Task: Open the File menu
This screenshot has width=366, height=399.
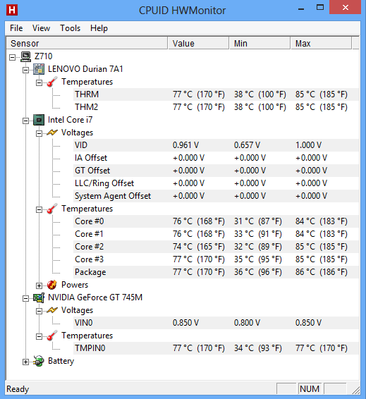Action: click(x=16, y=28)
